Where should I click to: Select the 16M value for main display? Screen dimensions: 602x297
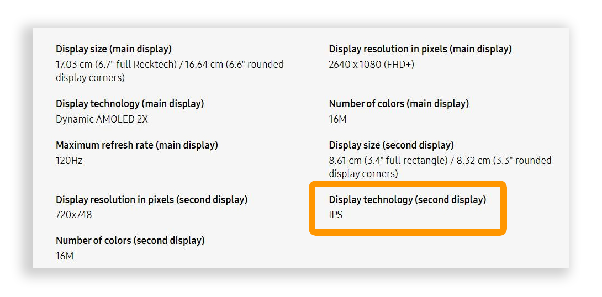(x=337, y=119)
